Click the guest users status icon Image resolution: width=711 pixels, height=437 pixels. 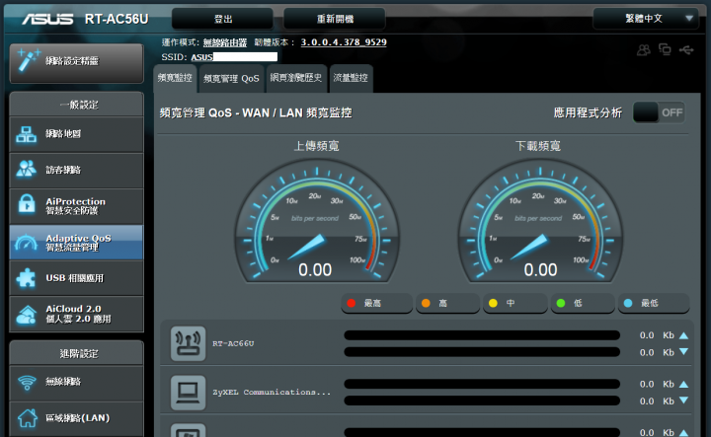point(644,49)
